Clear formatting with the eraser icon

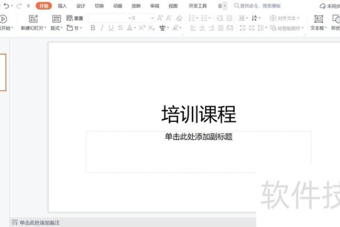(x=179, y=18)
